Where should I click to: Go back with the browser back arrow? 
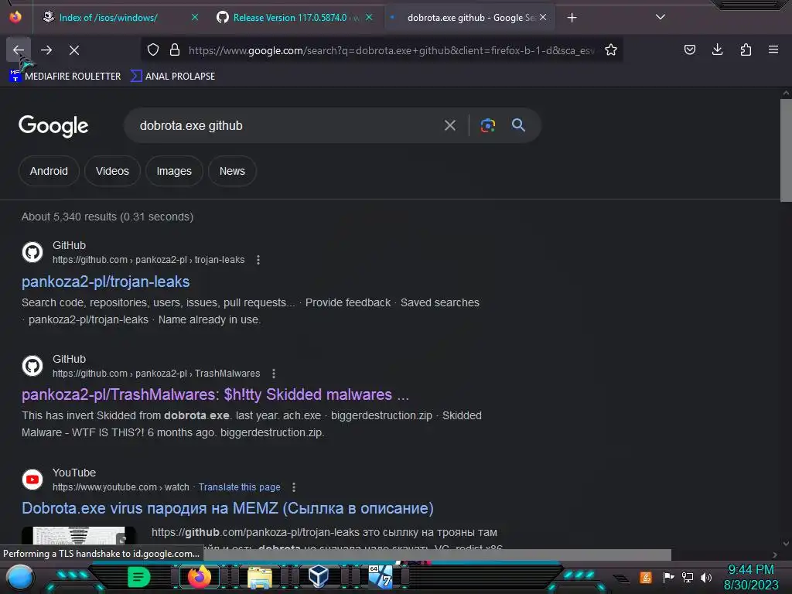pyautogui.click(x=19, y=49)
